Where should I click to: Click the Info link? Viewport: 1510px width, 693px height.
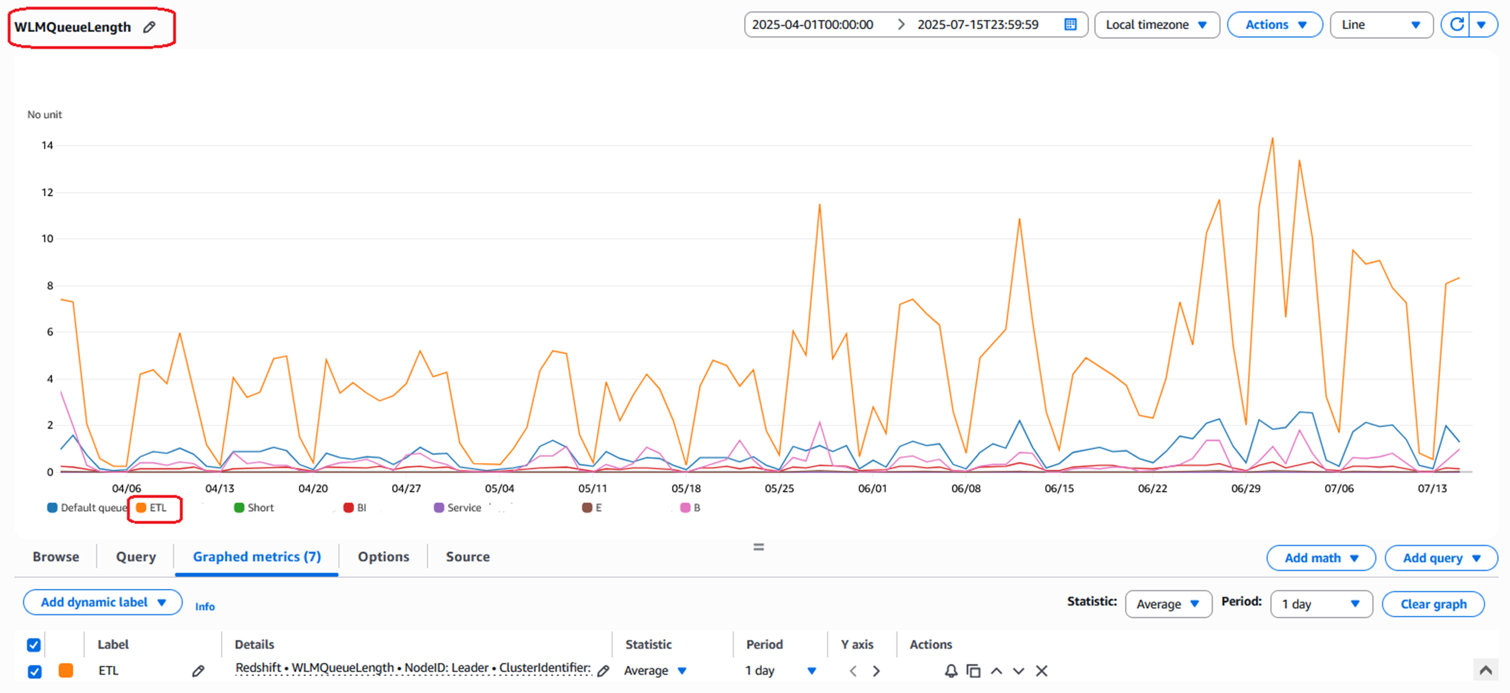point(204,606)
